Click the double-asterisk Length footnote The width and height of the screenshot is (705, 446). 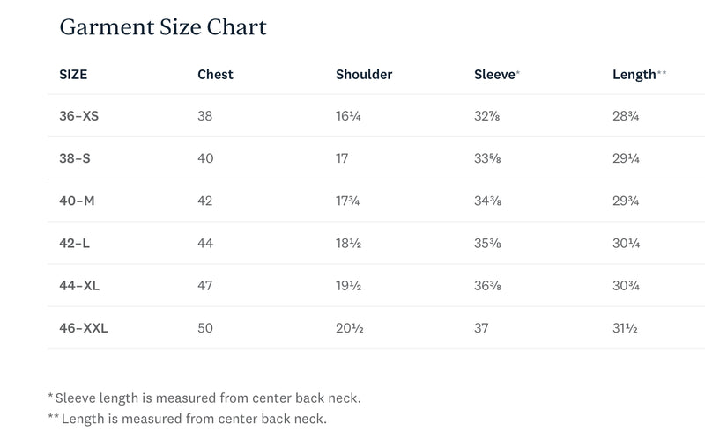click(188, 419)
